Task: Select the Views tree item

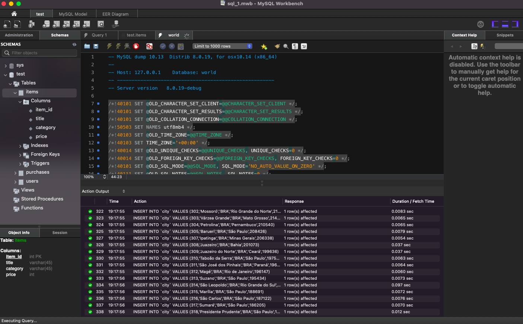Action: click(x=28, y=190)
